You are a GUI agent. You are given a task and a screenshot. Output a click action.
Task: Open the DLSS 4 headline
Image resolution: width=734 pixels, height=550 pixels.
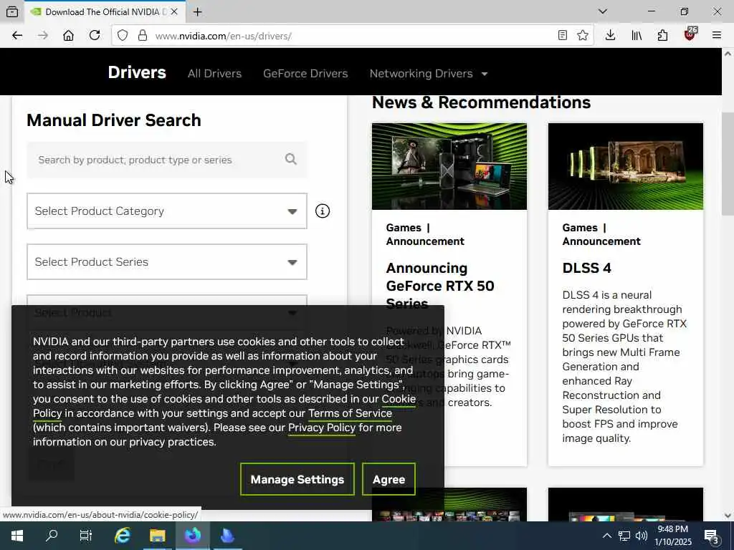pyautogui.click(x=586, y=268)
